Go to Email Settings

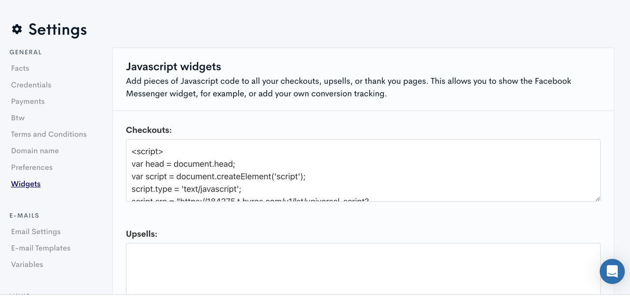[35, 231]
